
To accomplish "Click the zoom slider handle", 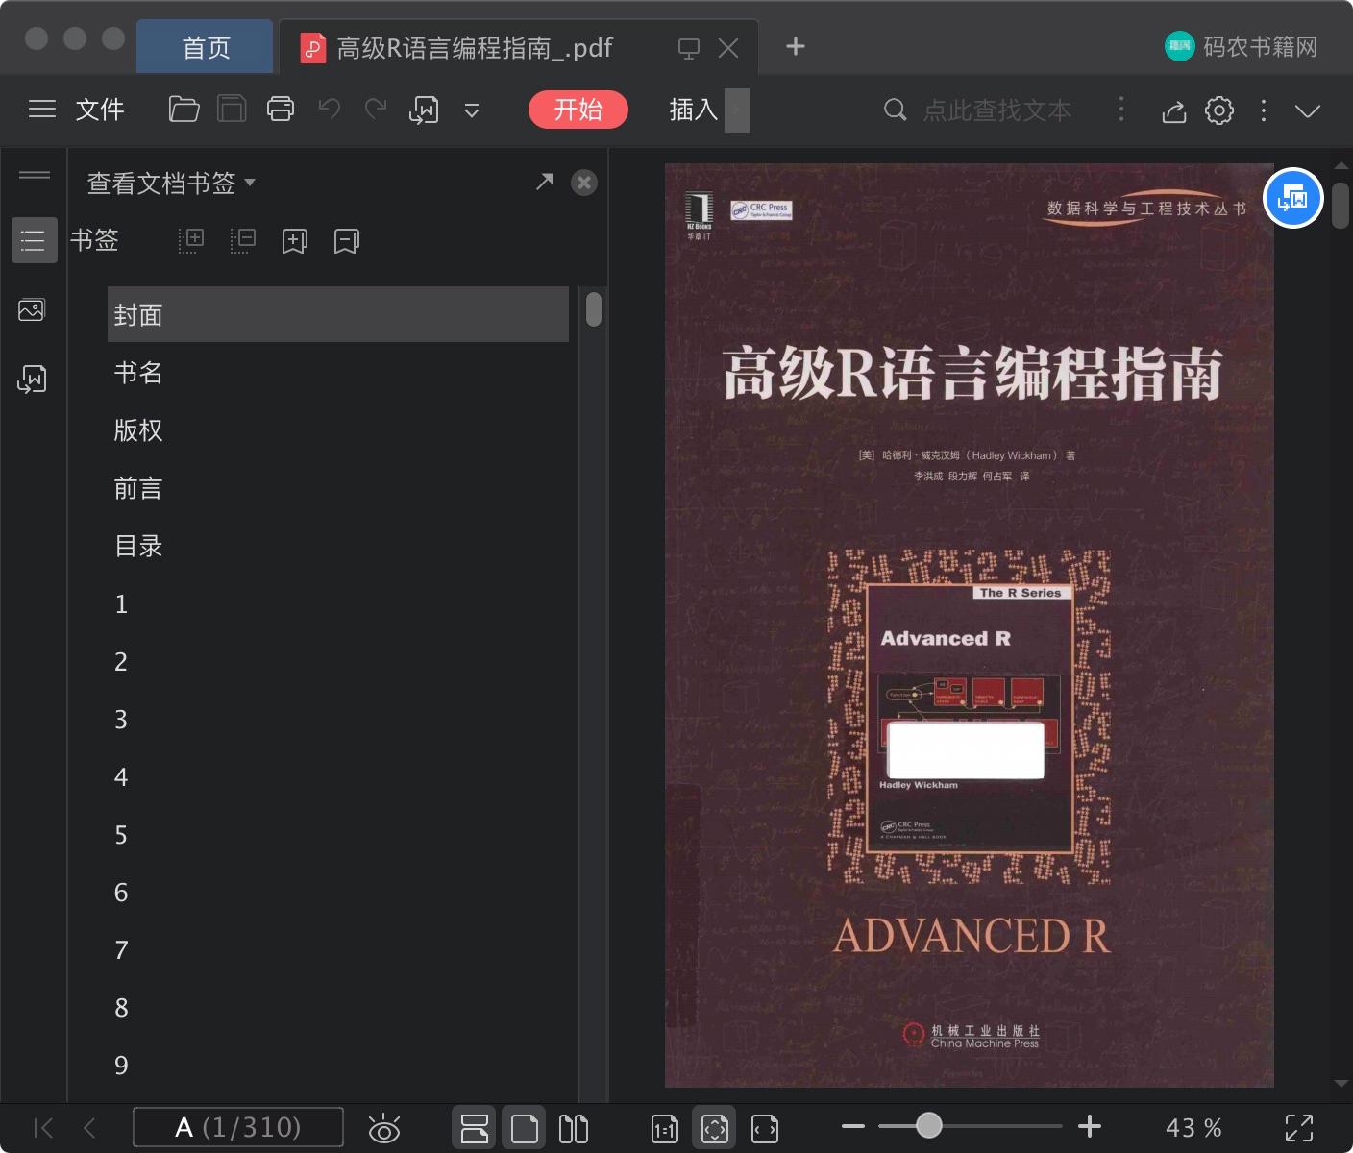I will click(928, 1125).
